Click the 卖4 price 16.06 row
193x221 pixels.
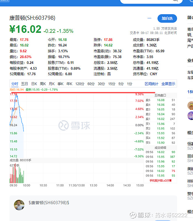point(160,105)
